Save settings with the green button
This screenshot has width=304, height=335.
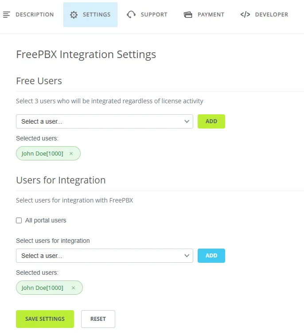point(45,319)
